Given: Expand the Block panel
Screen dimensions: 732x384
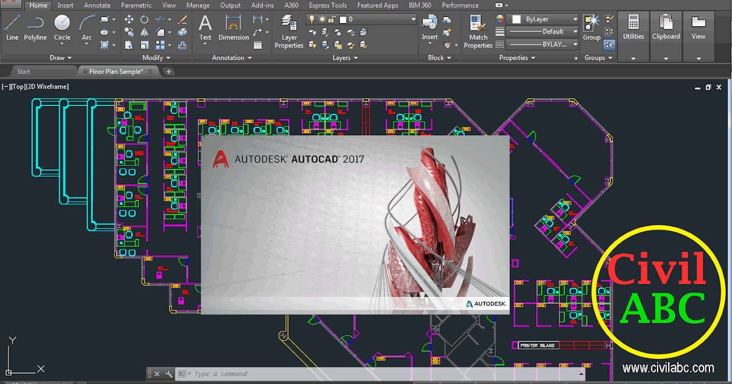Looking at the screenshot, I should tap(439, 58).
